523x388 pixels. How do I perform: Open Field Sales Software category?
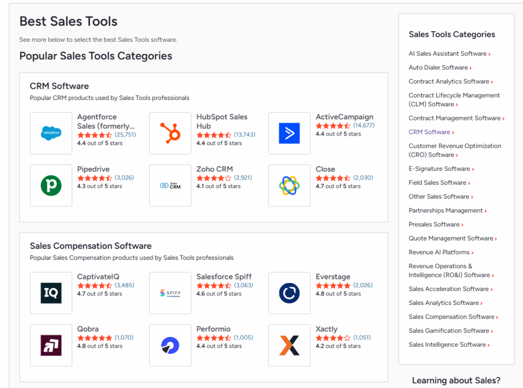pyautogui.click(x=439, y=183)
